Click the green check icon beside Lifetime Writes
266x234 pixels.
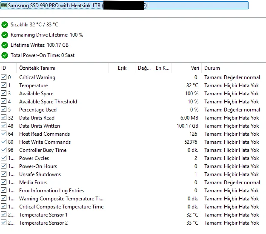[x=5, y=45]
